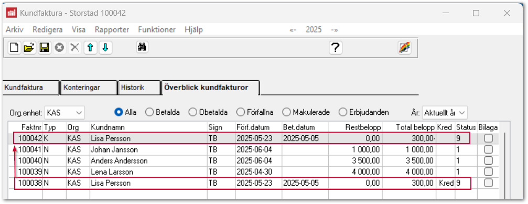
Task: Click the question mark help icon
Action: click(336, 48)
